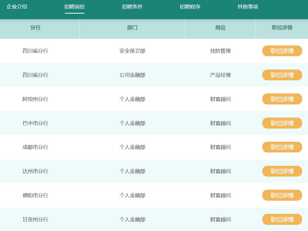Select the 招聘岗位 tab
The height and width of the screenshot is (231, 308).
[x=74, y=7]
